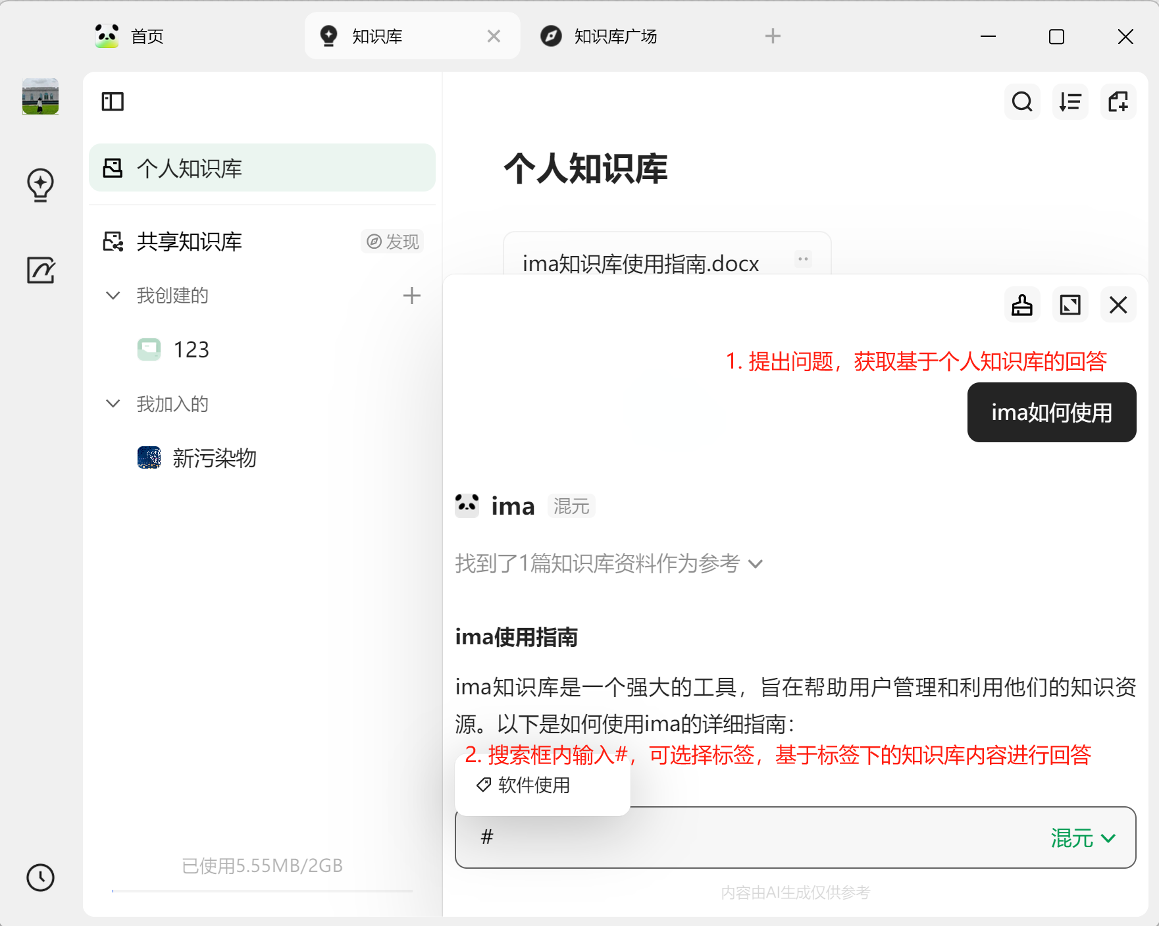Collapse the knowledge source reference details
The width and height of the screenshot is (1159, 926).
pyautogui.click(x=756, y=564)
